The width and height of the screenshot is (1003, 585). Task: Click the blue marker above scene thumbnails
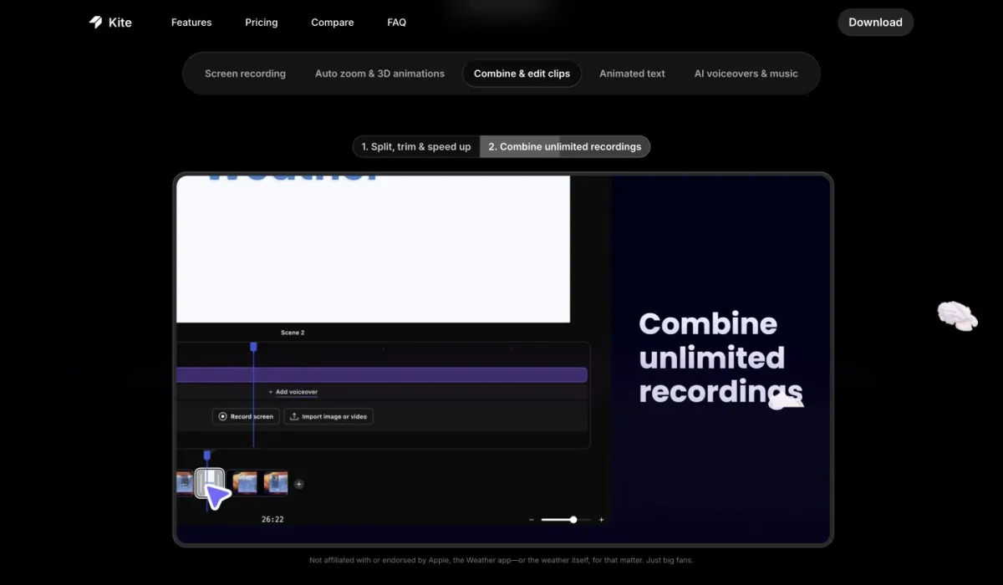point(207,455)
